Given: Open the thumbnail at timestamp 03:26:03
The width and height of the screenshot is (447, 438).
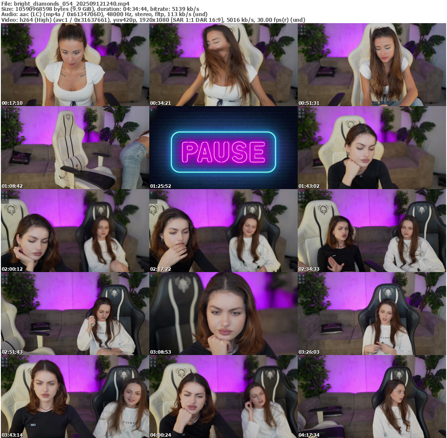Looking at the screenshot, I should (x=372, y=314).
